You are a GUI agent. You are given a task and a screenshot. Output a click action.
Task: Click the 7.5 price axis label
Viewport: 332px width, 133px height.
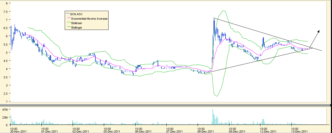click(x=6, y=12)
